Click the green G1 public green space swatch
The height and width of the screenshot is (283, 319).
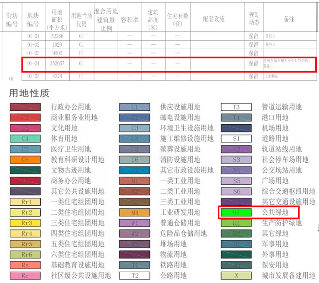(236, 213)
